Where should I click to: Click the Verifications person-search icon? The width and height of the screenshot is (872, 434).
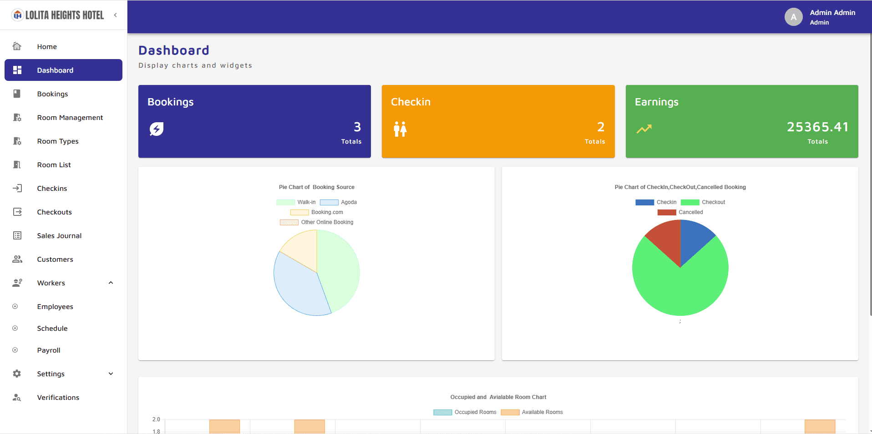17,397
